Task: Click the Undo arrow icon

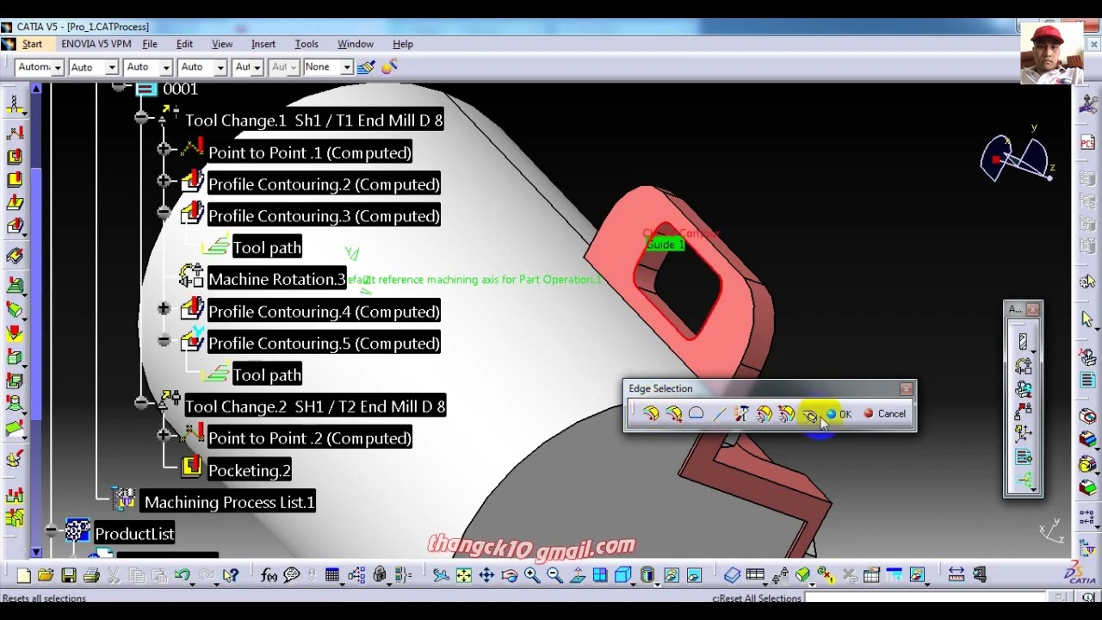Action: [x=183, y=575]
